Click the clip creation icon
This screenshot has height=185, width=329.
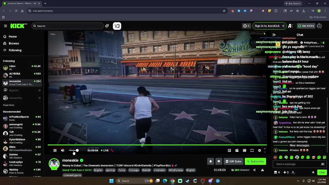coord(237,150)
